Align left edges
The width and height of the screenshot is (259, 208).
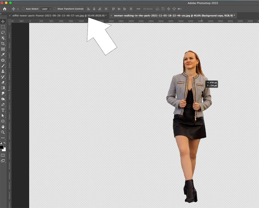coord(89,9)
